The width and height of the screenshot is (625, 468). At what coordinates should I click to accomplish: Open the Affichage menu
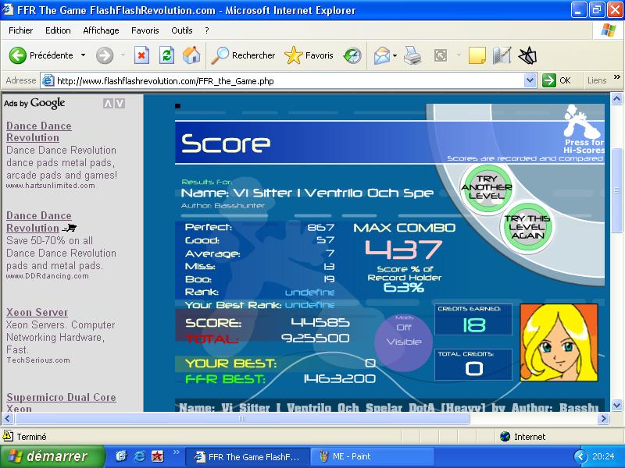point(101,30)
